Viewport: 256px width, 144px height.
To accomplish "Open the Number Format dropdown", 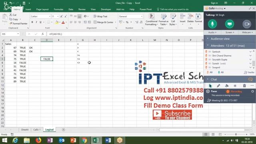I will coord(142,16).
